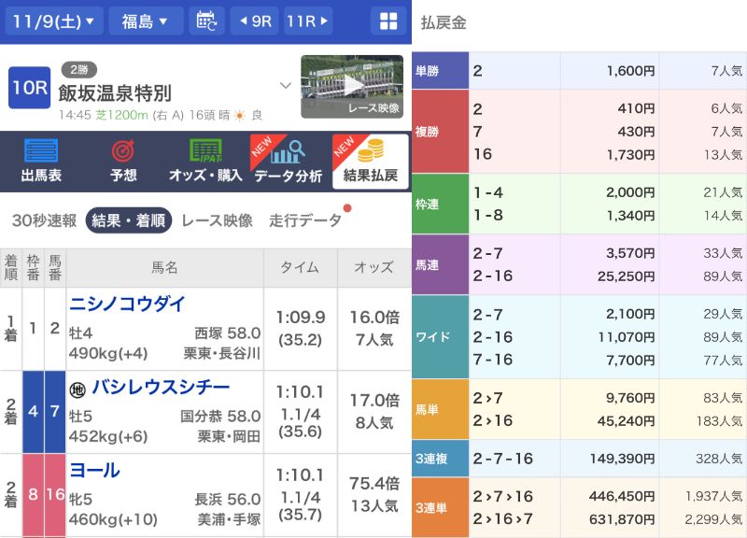Open データ分析 chart icon
Image resolution: width=747 pixels, height=538 pixels.
288,152
